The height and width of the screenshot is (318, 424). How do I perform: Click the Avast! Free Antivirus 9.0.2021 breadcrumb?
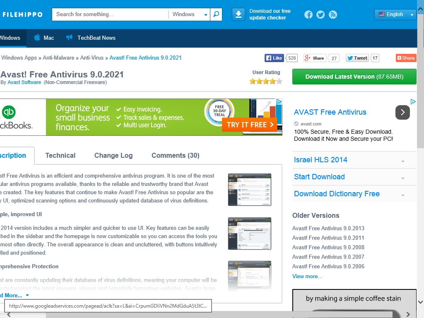tap(145, 58)
